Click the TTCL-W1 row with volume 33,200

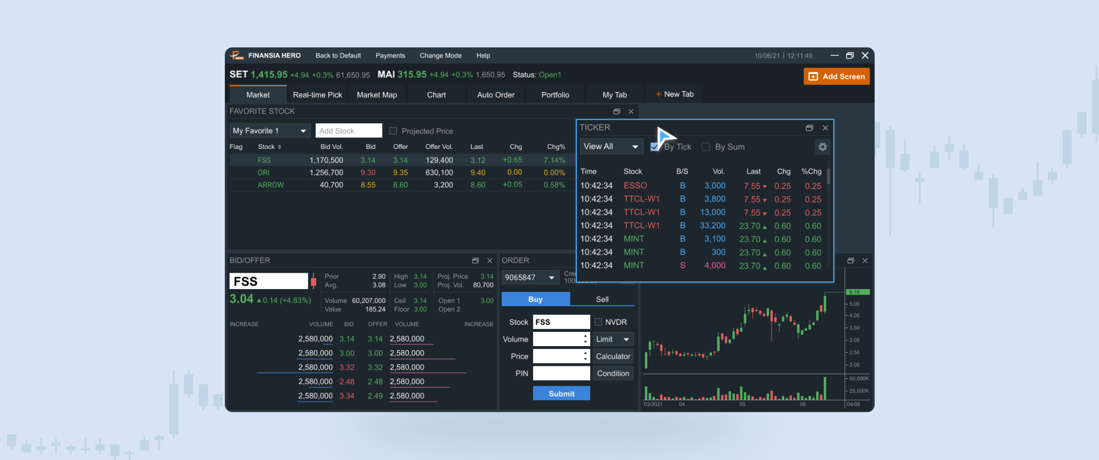[701, 226]
